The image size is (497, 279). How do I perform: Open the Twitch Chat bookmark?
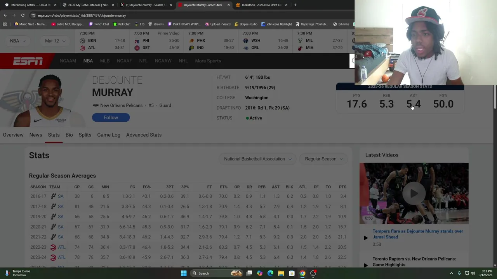tap(99, 24)
